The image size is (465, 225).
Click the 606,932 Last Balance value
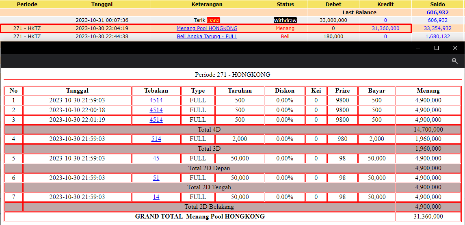click(438, 13)
